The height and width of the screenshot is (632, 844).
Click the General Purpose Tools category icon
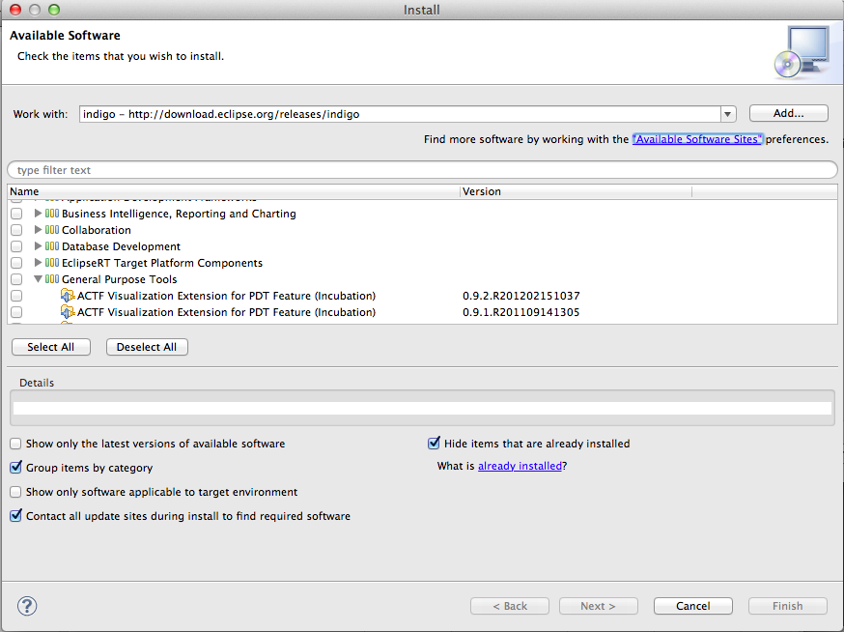click(x=52, y=279)
